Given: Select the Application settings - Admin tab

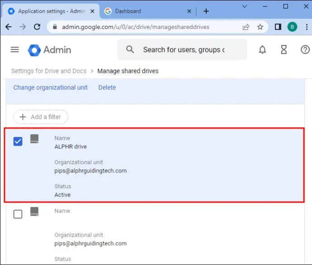Looking at the screenshot, I should click(51, 11).
